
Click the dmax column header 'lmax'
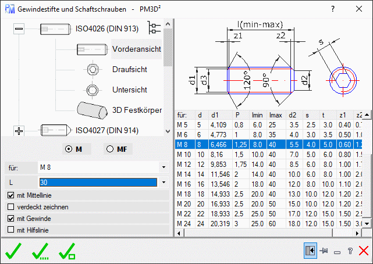(x=275, y=116)
